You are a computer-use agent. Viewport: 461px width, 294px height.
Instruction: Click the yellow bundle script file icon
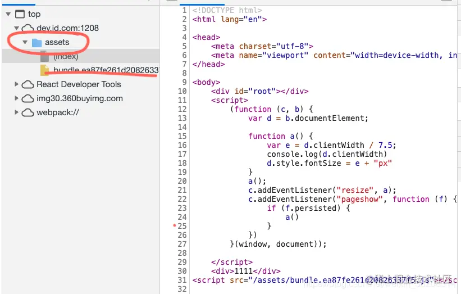coord(45,70)
